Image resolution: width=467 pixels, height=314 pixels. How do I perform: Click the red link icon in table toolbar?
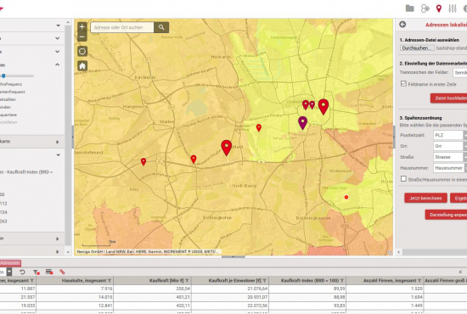tap(62, 272)
